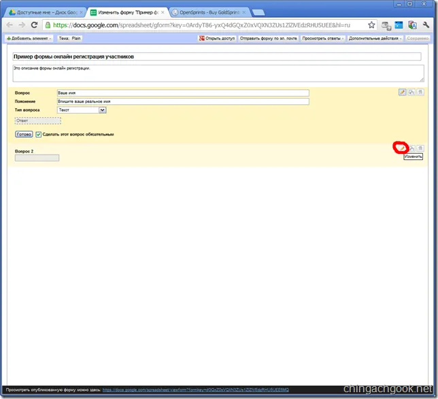Delete the 'Ваше имя' question via trash icon
This screenshot has width=438, height=399.
click(420, 92)
